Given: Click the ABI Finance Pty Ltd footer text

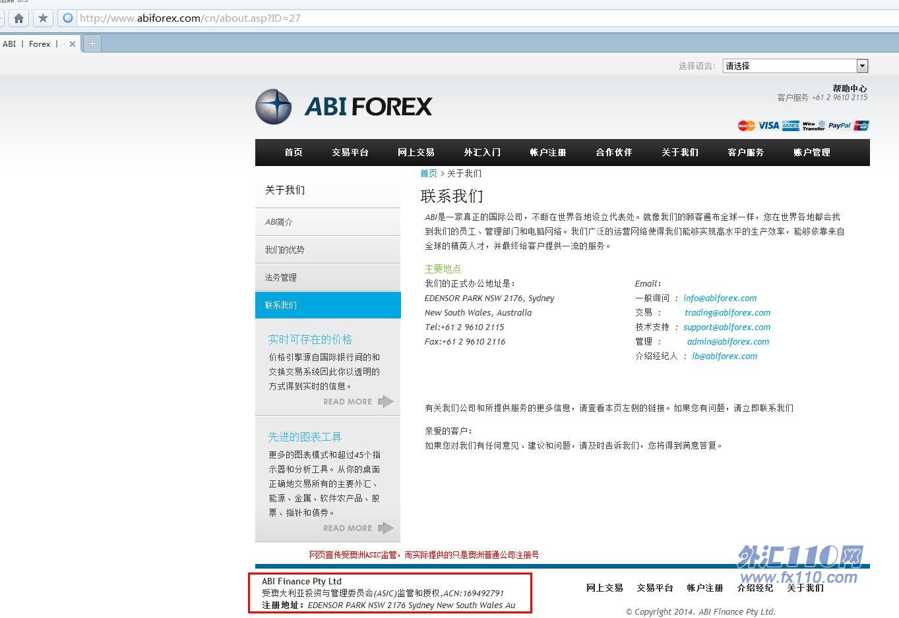Looking at the screenshot, I should point(301,581).
